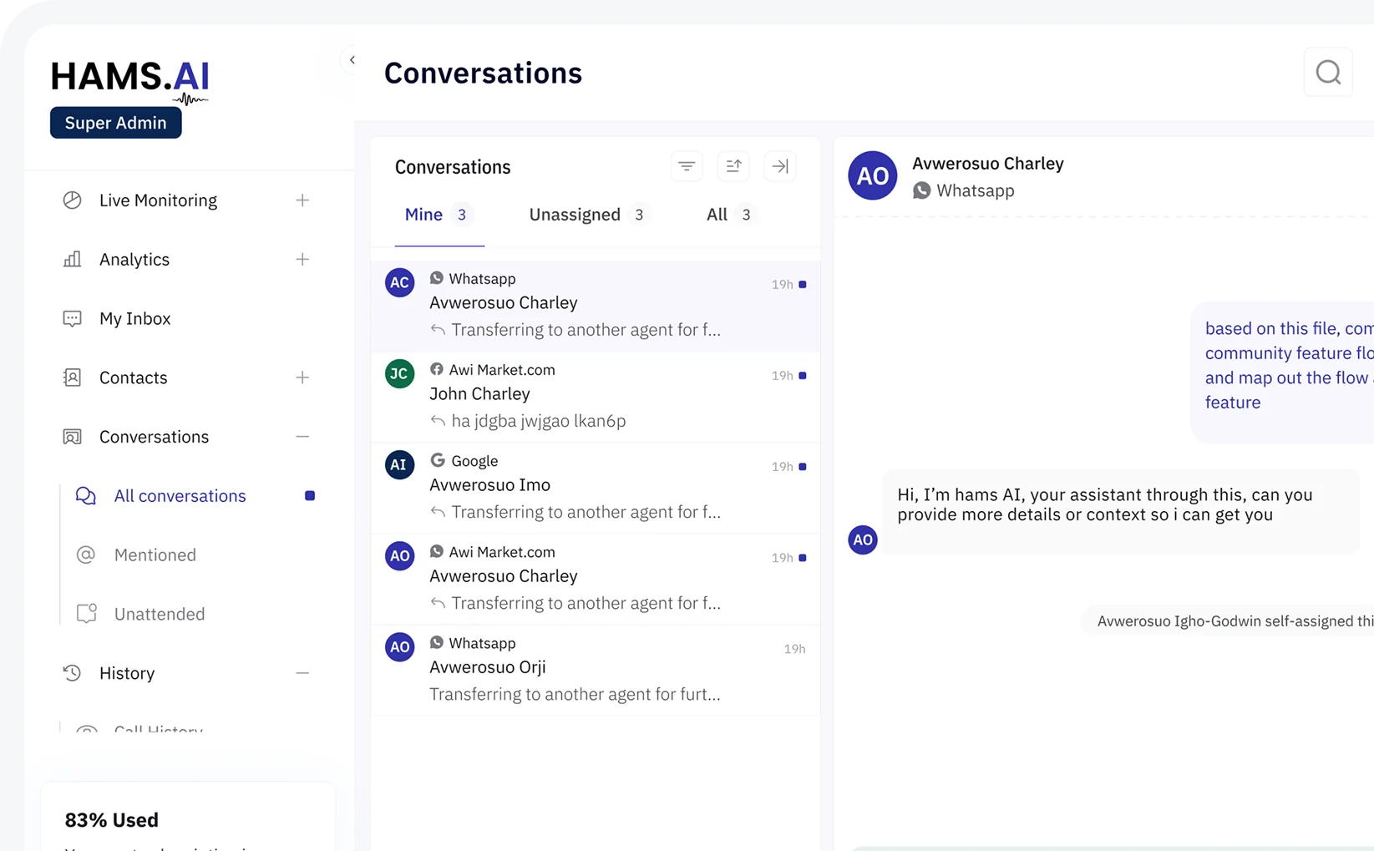Click the 19h timestamp on Avwerosuo Orji row
This screenshot has height=851, width=1374.
pyautogui.click(x=794, y=649)
